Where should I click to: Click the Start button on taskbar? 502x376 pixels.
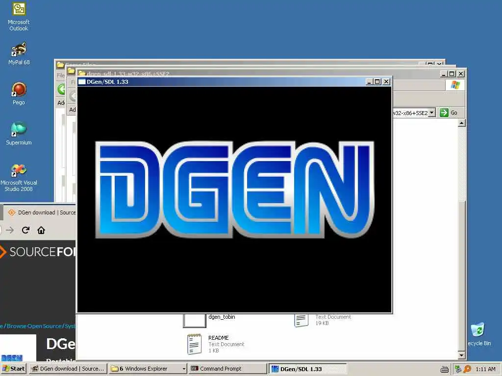pyautogui.click(x=13, y=369)
